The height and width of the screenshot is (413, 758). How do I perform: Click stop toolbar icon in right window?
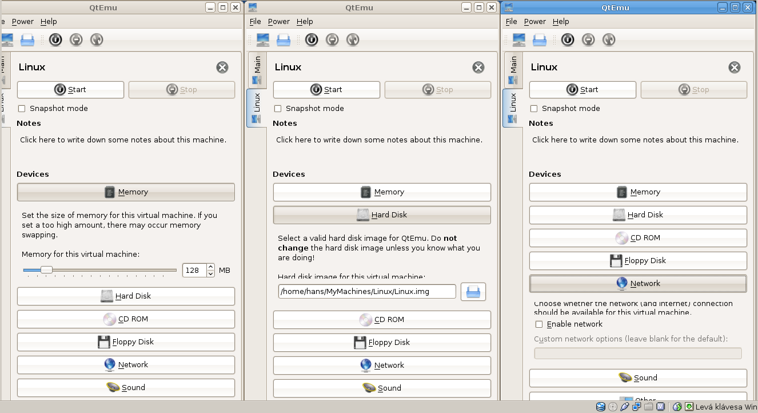point(588,39)
